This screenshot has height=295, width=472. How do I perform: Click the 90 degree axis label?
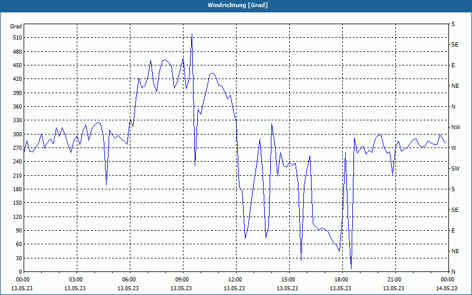coord(19,231)
